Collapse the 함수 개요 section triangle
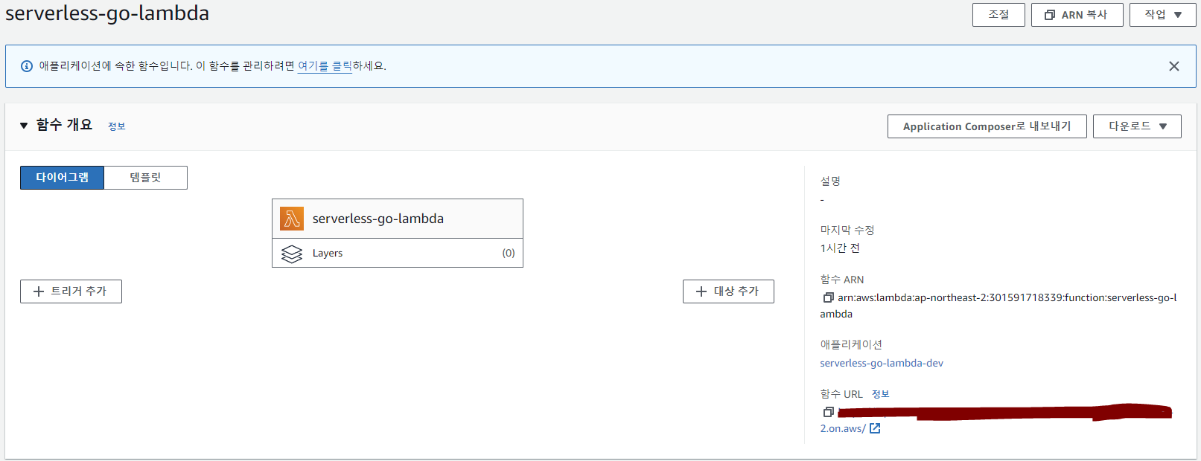This screenshot has width=1201, height=461. (x=24, y=126)
